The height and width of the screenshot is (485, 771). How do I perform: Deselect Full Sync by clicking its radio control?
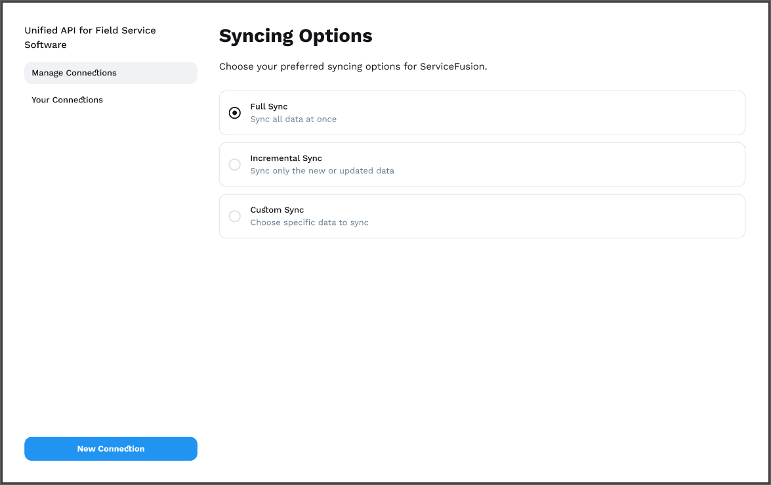click(x=234, y=113)
